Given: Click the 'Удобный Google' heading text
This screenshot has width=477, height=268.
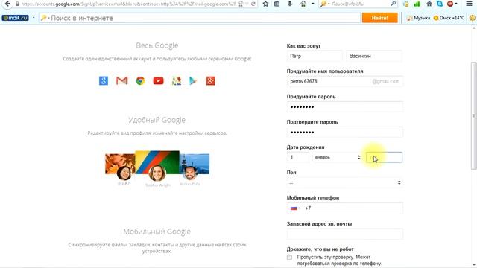Looking at the screenshot, I should 157,120.
